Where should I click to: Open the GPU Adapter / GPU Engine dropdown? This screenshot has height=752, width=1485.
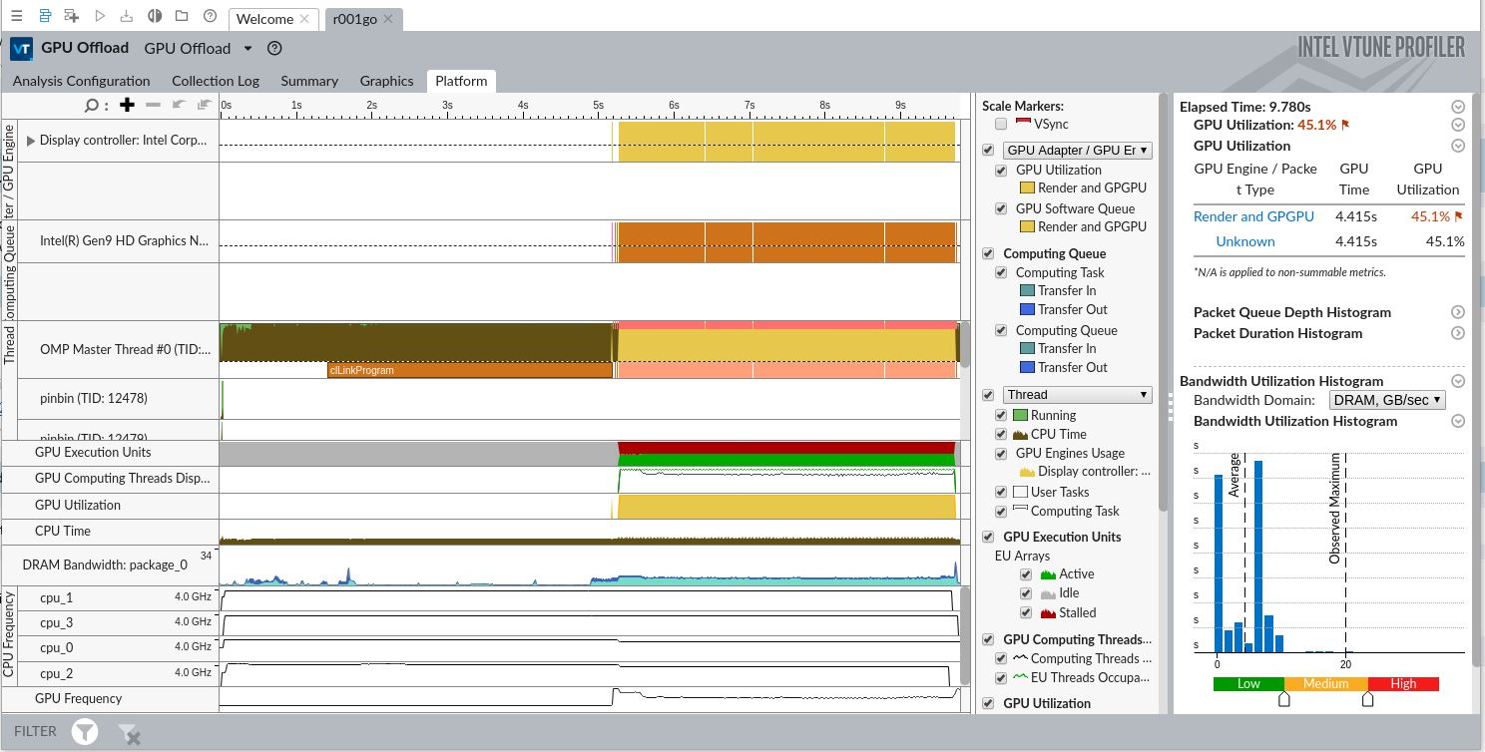[x=1078, y=150]
